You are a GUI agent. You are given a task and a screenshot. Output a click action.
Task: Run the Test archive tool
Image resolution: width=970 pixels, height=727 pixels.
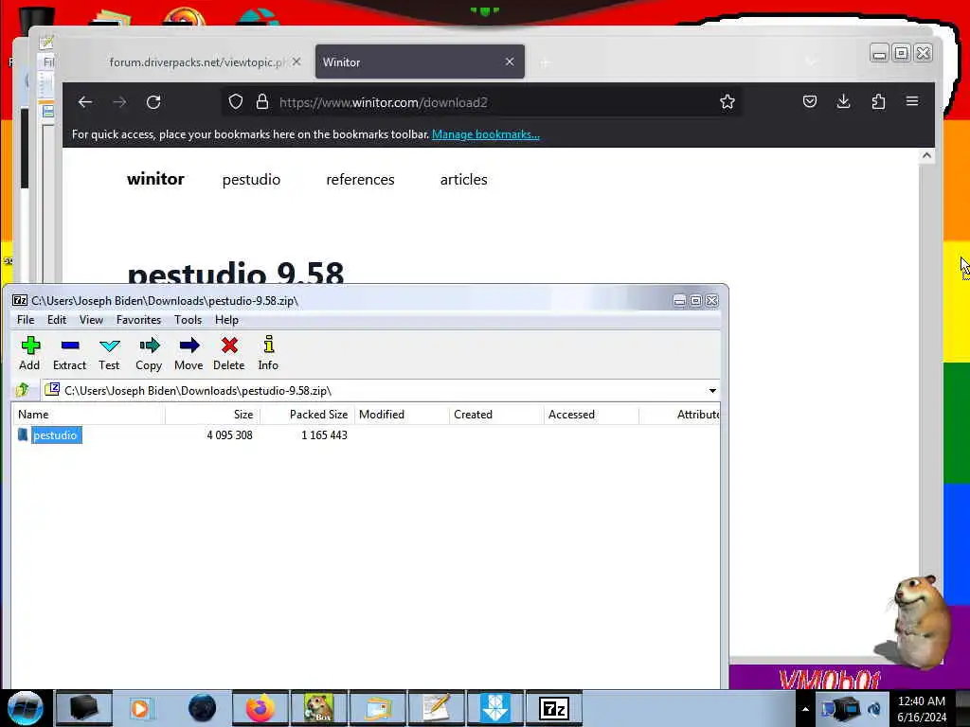[109, 353]
